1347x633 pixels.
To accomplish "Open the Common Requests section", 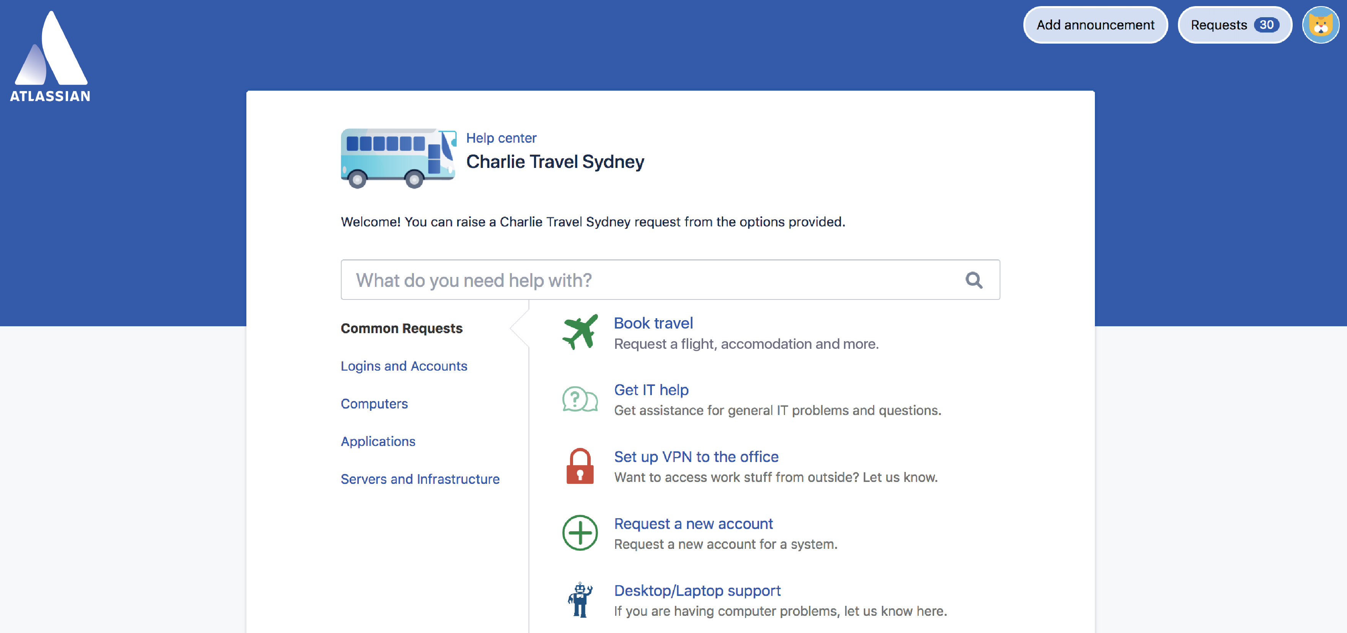I will click(x=401, y=328).
